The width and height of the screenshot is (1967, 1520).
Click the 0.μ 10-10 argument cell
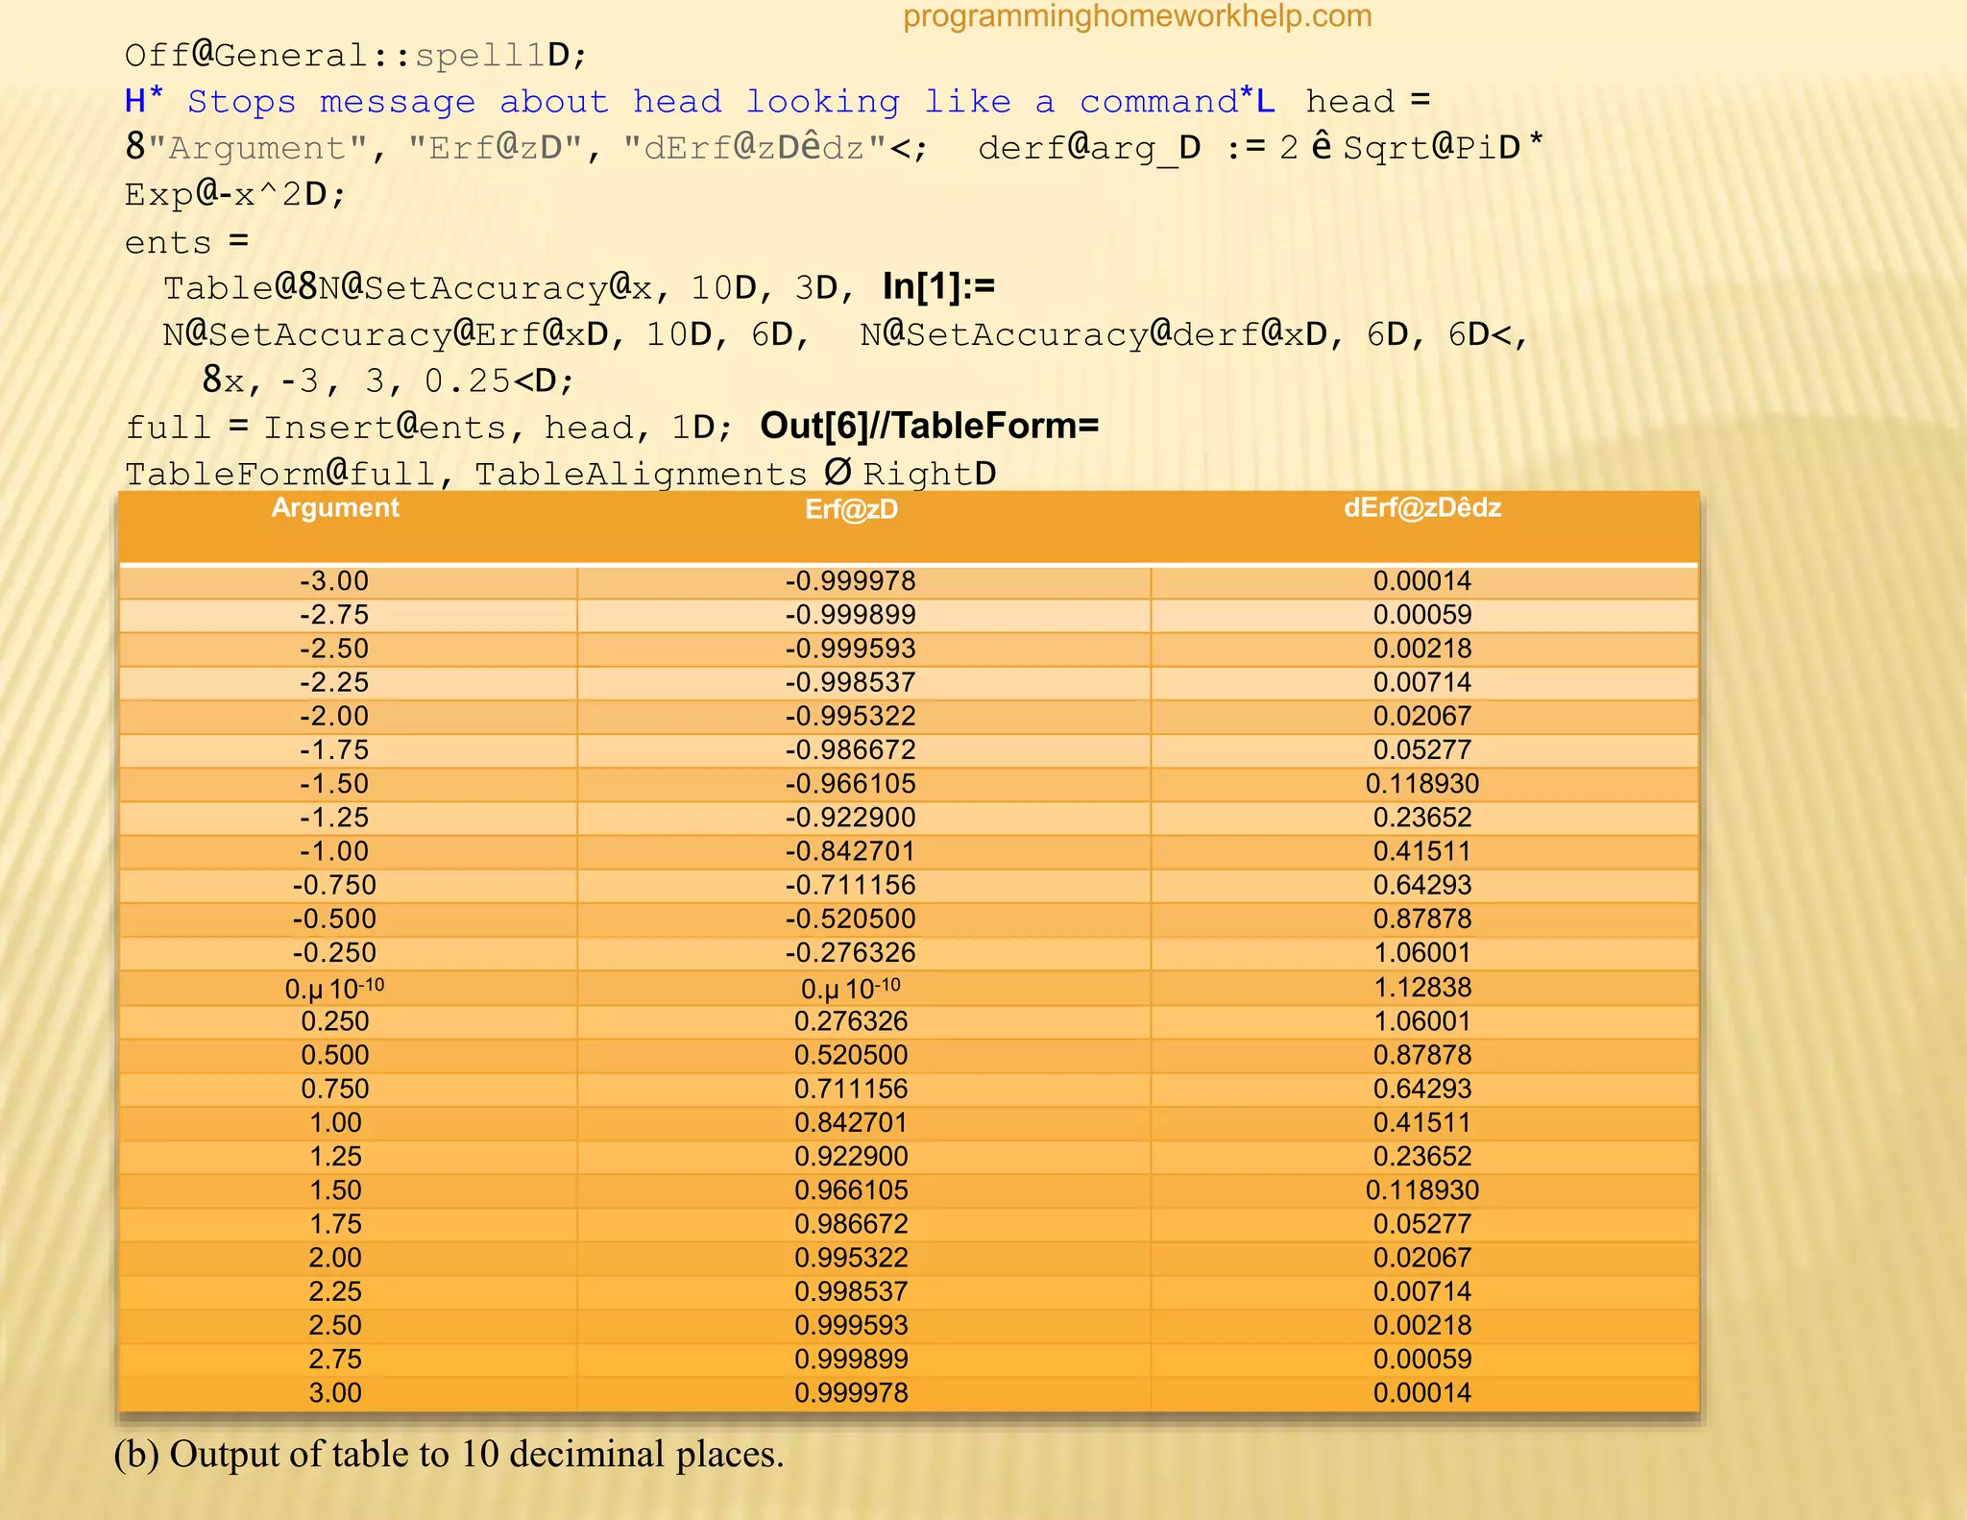[x=334, y=988]
